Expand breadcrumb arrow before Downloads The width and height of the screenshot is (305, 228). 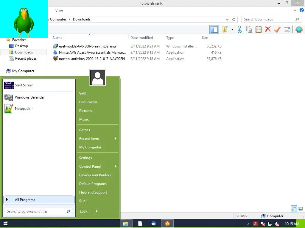pyautogui.click(x=70, y=19)
